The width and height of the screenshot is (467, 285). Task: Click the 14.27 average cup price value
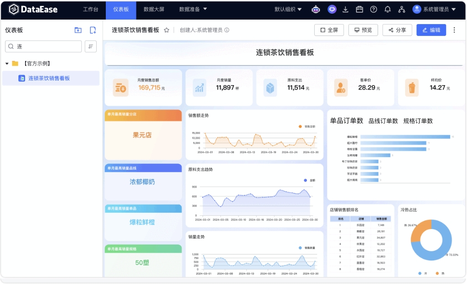click(437, 87)
